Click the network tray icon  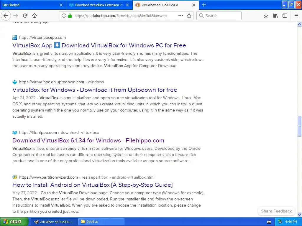[x=280, y=222]
